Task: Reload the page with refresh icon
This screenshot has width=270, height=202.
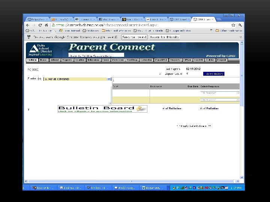Action: [x=40, y=25]
